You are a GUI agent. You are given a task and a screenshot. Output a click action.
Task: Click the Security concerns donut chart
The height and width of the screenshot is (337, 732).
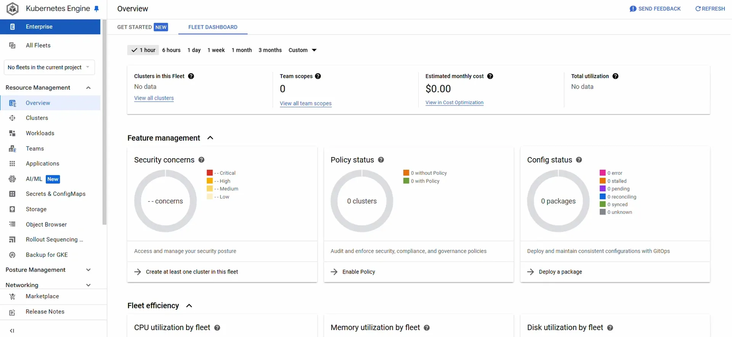coord(165,201)
